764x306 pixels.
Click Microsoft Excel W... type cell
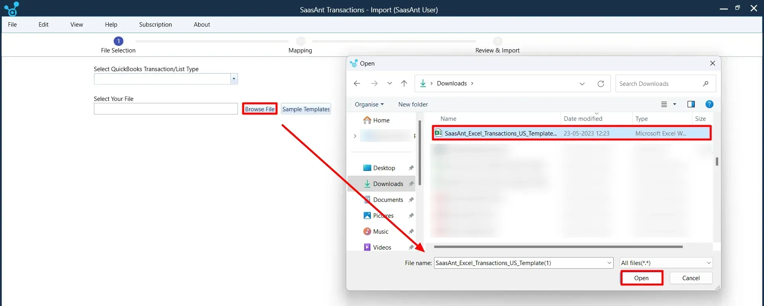(x=661, y=134)
